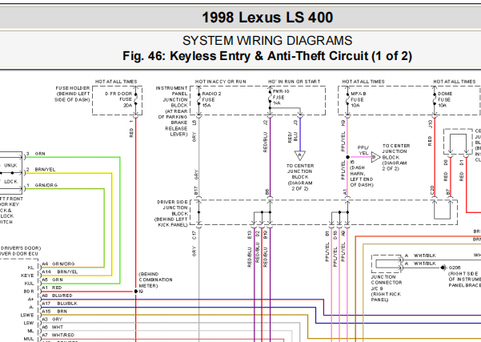Image resolution: width=481 pixels, height=342 pixels.
Task: Click the 'A14 BRN/YEL' pin label
Action: 60,272
